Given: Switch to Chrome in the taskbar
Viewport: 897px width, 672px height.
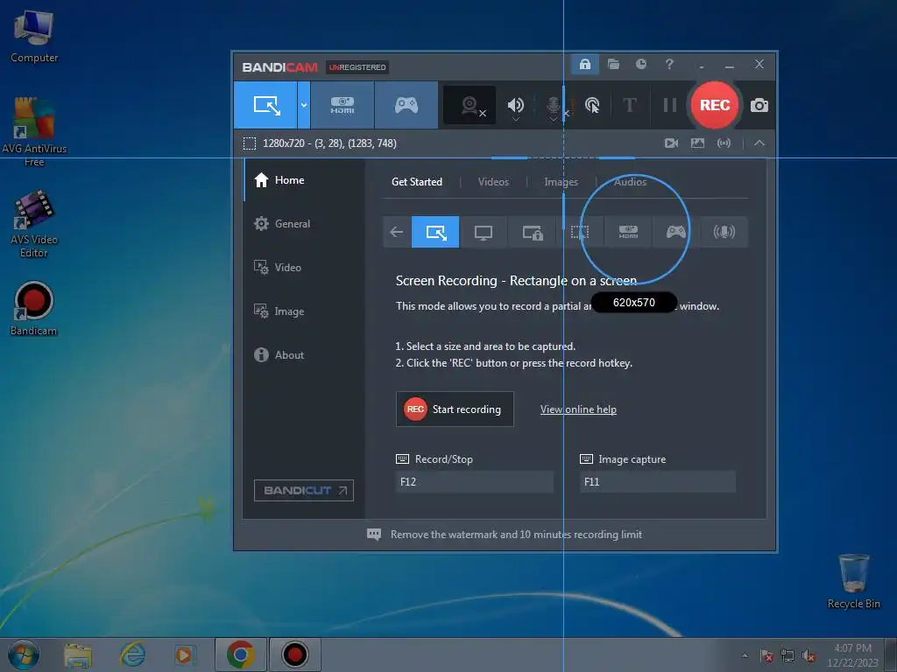Looking at the screenshot, I should coord(240,654).
